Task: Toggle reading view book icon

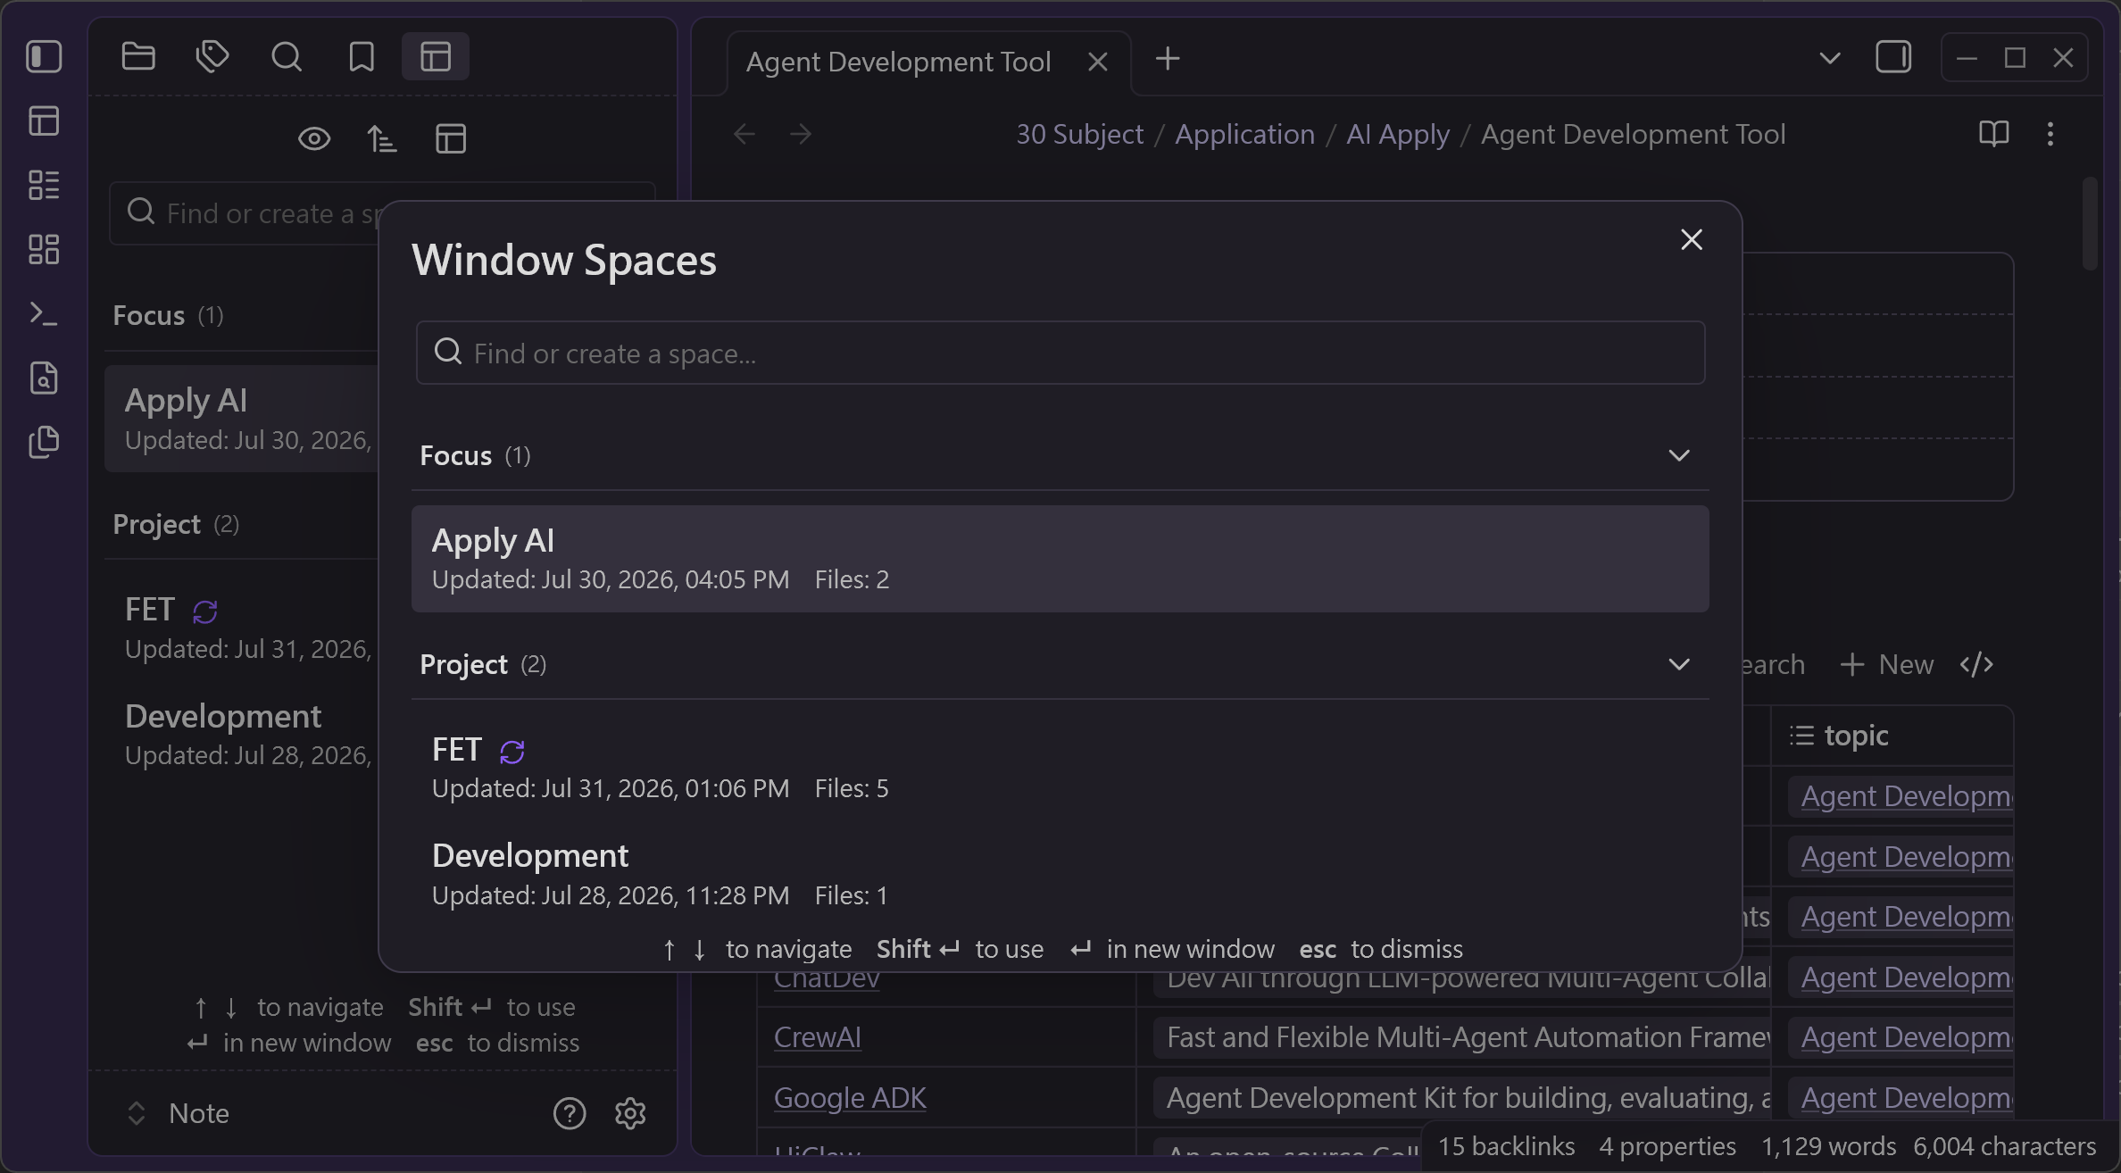Action: coord(1993,134)
